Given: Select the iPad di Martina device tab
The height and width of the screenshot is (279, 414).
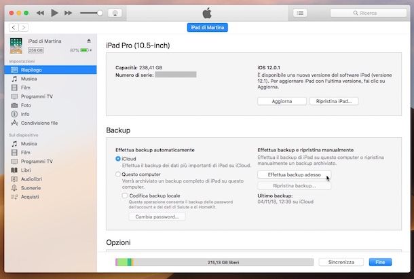Looking at the screenshot, I should coord(208,27).
